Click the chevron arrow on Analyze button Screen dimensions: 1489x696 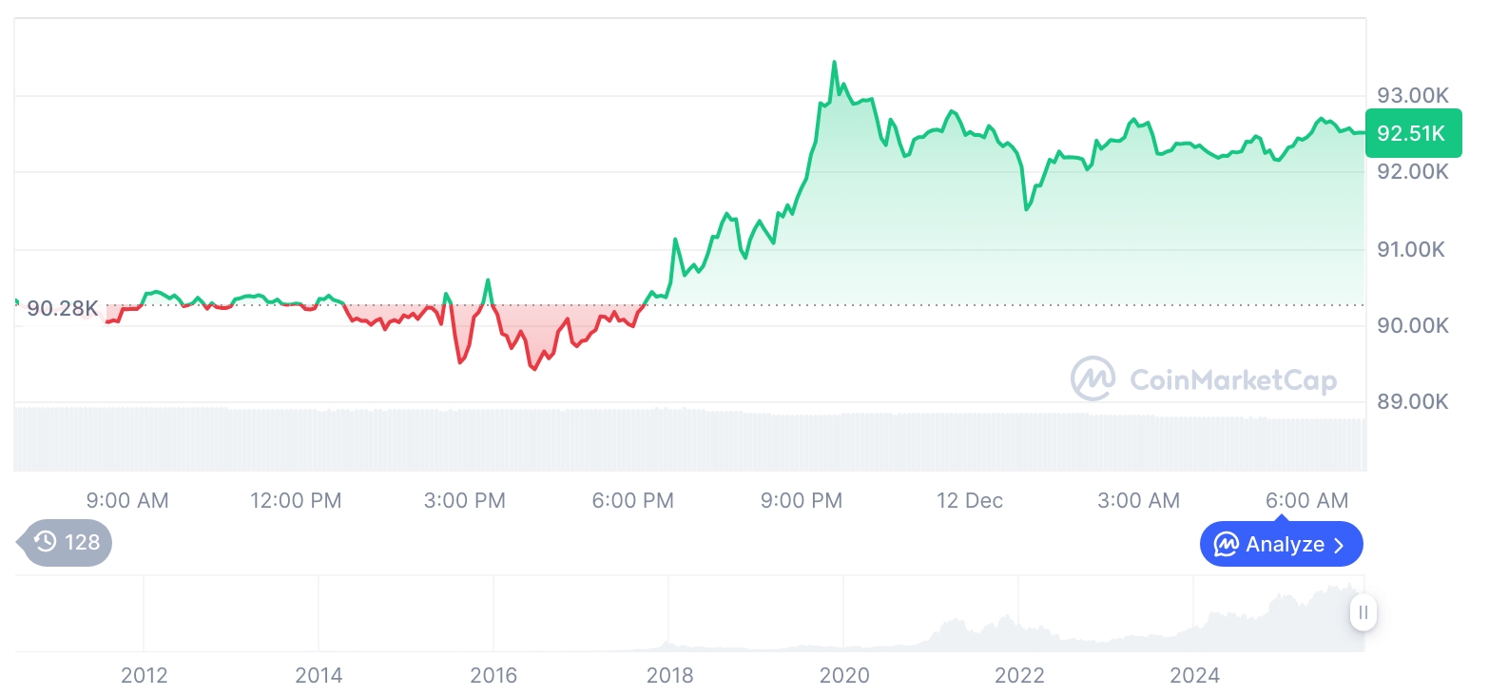pos(1340,545)
